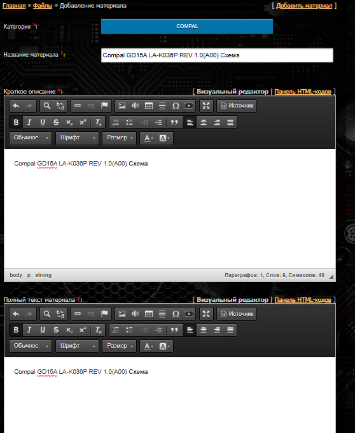Insert link in short description editor
The height and width of the screenshot is (433, 355).
point(78,106)
